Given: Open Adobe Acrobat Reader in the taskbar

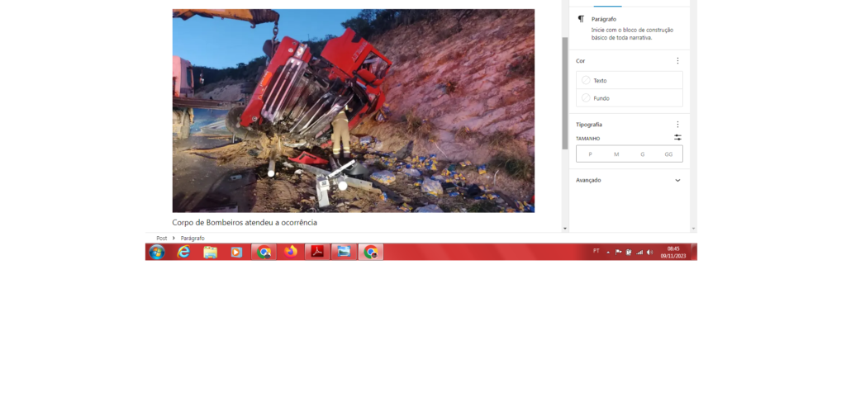Looking at the screenshot, I should click(316, 252).
